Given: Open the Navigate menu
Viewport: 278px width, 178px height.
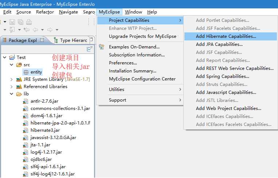Looking at the screenshot, I should click(x=68, y=12).
